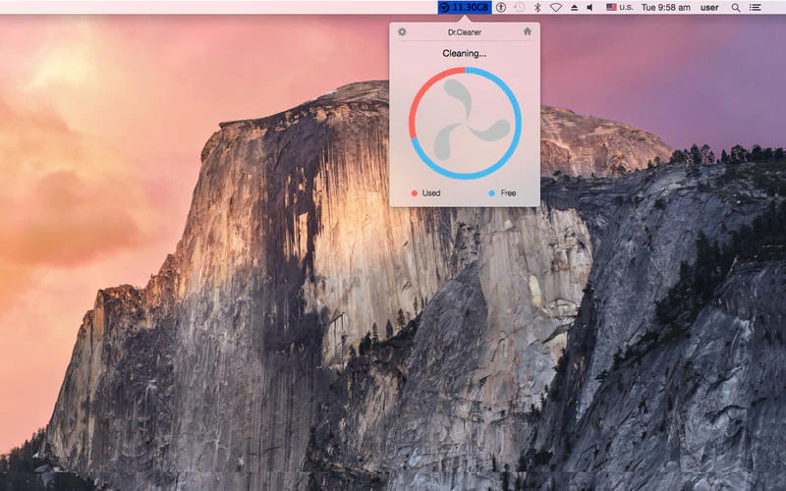Open the volume speaker menu icon
The width and height of the screenshot is (786, 491).
point(590,7)
